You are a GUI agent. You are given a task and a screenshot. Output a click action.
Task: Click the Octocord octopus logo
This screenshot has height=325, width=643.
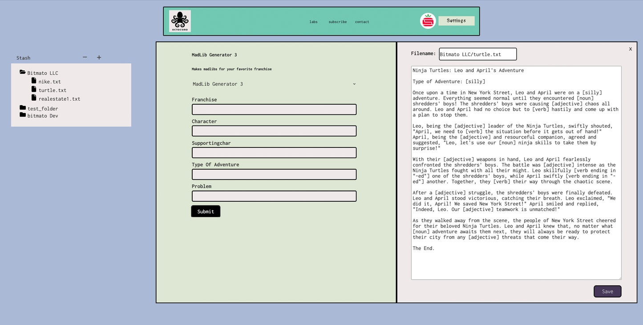pos(180,21)
